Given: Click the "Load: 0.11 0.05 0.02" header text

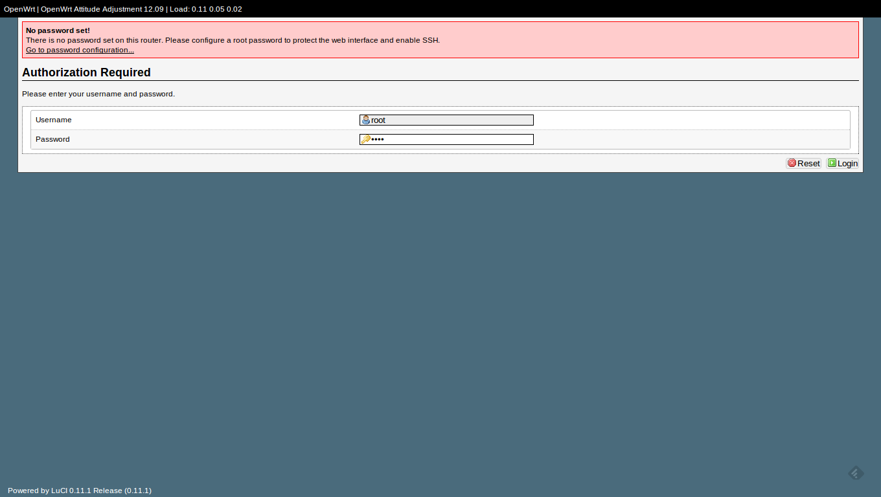Looking at the screenshot, I should (206, 9).
